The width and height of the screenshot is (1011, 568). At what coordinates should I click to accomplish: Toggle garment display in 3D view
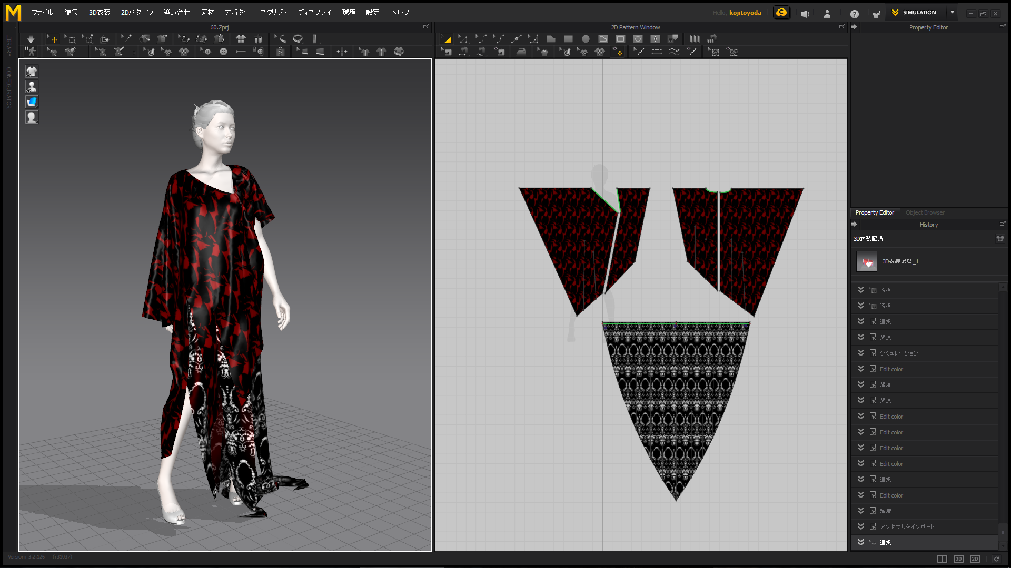click(x=32, y=72)
